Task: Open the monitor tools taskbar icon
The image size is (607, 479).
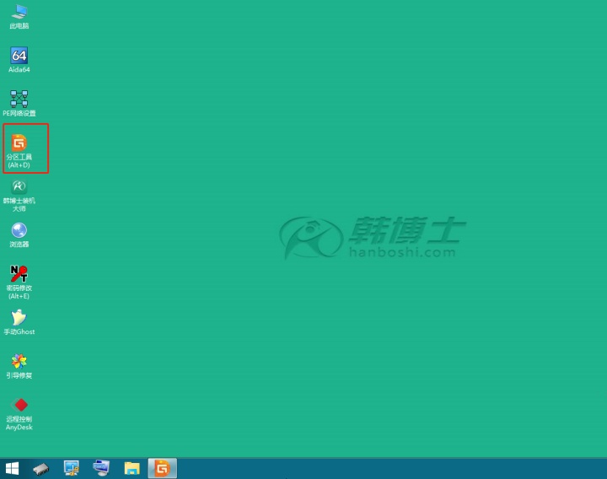Action: (71, 468)
